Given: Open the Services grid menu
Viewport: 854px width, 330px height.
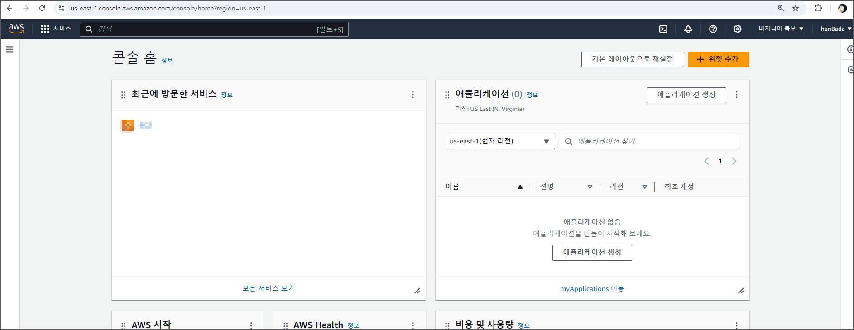Looking at the screenshot, I should pos(45,29).
